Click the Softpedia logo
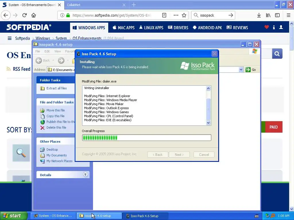Screen dimensions: 294x220 (29, 27)
